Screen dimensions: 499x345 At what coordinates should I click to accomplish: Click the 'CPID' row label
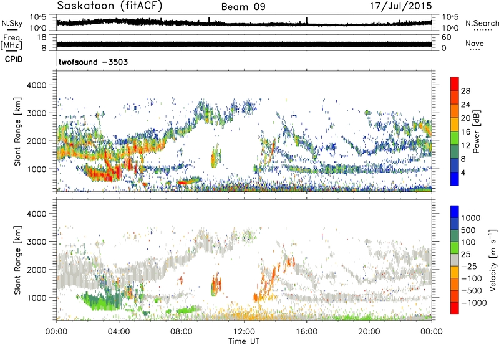14,59
